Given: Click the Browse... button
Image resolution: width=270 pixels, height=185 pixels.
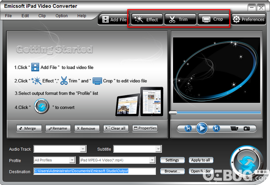Looking at the screenshot, I should coord(172,171).
